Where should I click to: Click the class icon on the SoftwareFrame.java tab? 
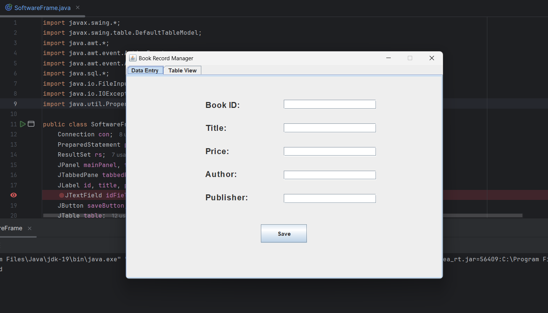click(x=8, y=7)
